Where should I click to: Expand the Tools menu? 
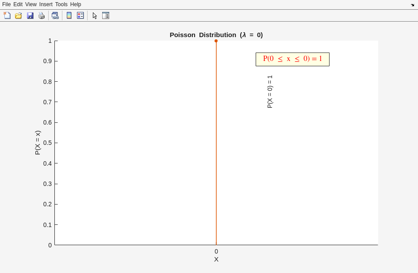pos(61,4)
